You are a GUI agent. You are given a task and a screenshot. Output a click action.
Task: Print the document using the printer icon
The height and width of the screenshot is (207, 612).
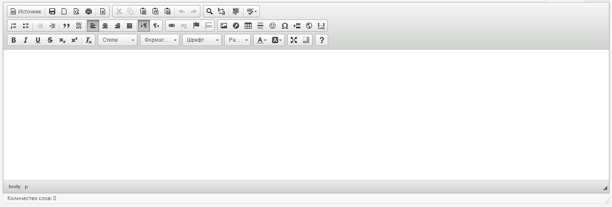[x=89, y=12]
